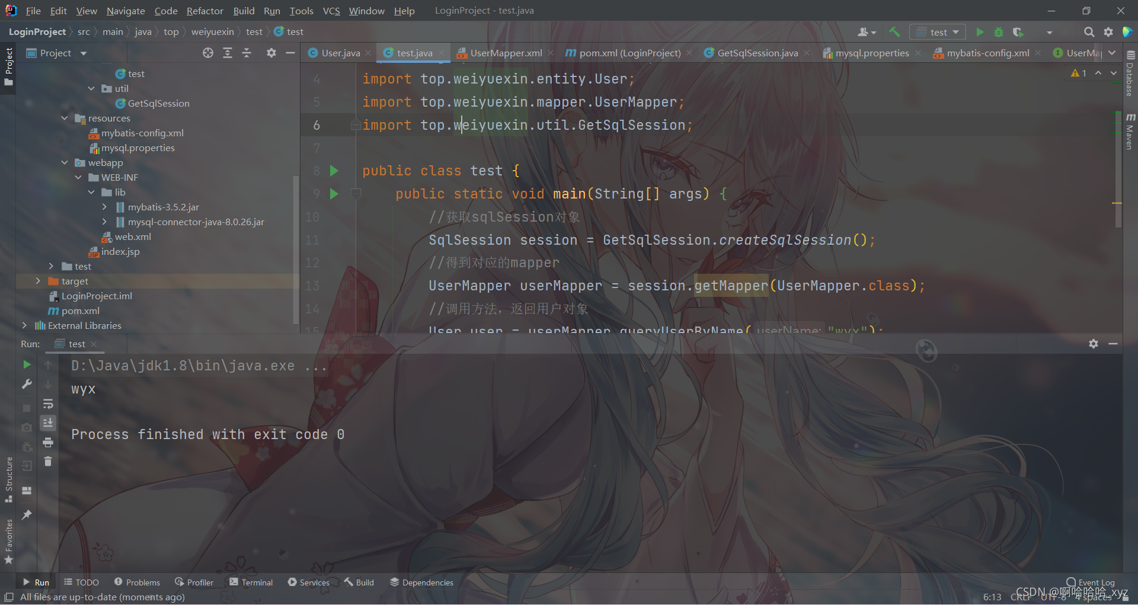1138x605 pixels.
Task: Expand mysql-connector-java-8.0.26.jar node
Action: 104,222
